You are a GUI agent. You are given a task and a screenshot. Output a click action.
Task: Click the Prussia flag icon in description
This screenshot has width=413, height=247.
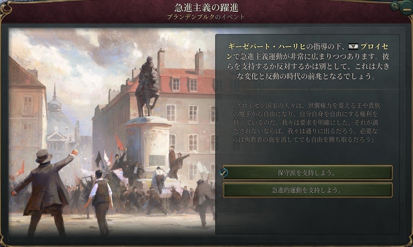353,47
